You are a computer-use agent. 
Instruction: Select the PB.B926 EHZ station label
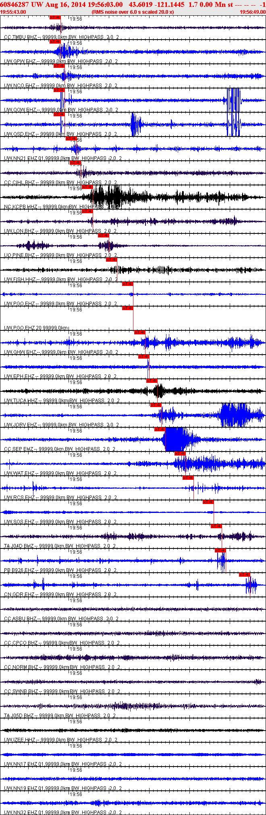tap(60, 570)
